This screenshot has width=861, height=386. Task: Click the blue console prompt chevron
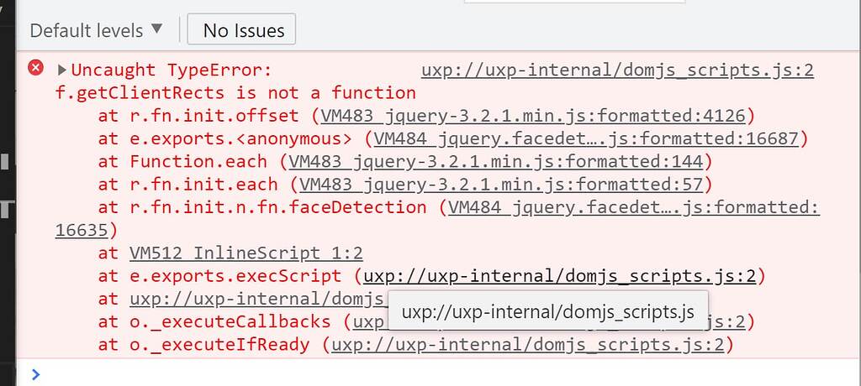click(x=35, y=374)
